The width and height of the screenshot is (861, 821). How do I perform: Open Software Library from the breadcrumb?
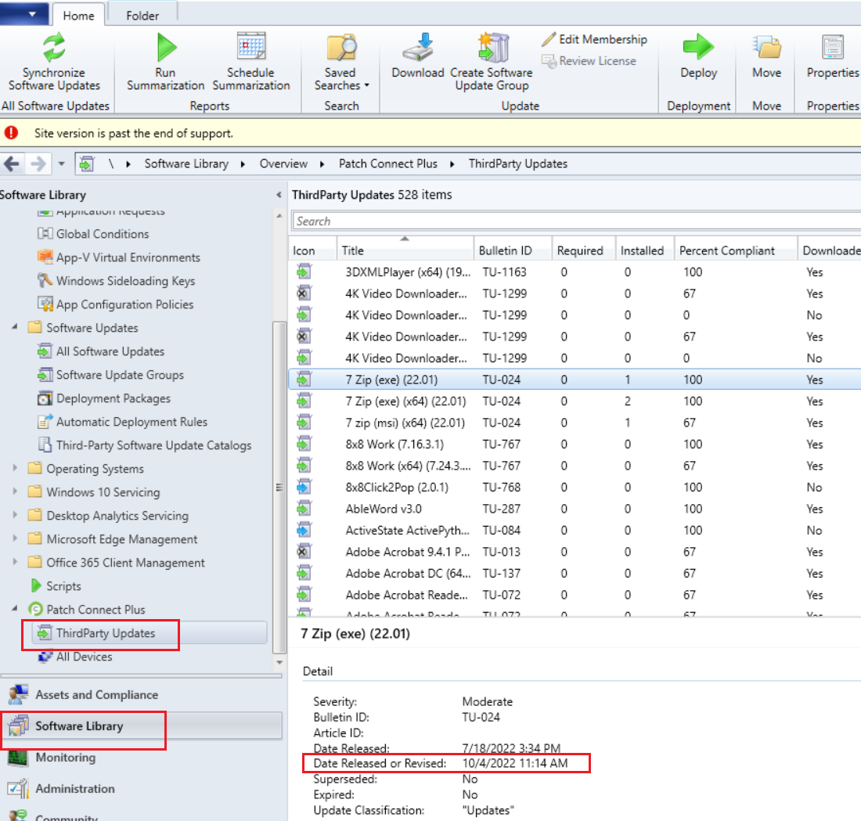point(186,164)
